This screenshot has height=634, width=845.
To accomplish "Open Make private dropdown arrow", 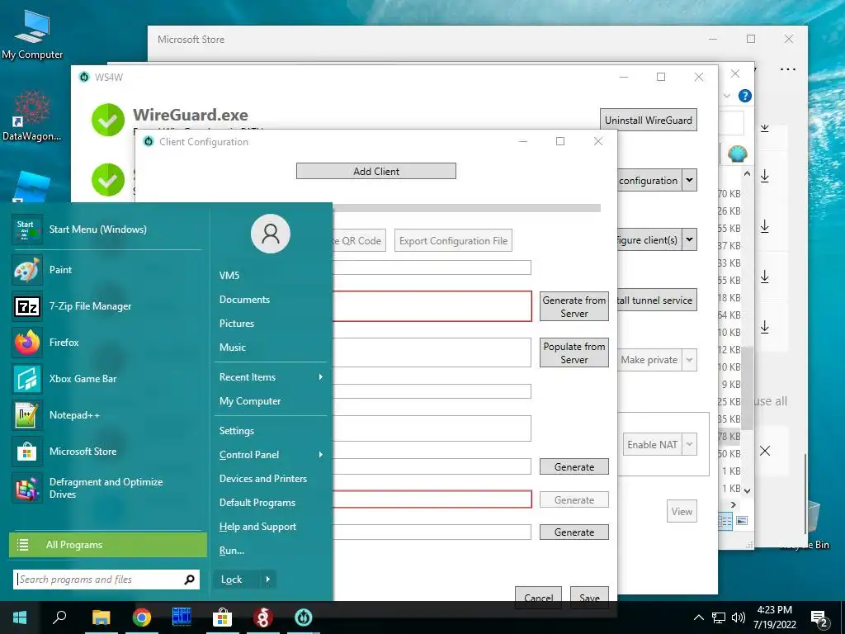I will (x=689, y=360).
